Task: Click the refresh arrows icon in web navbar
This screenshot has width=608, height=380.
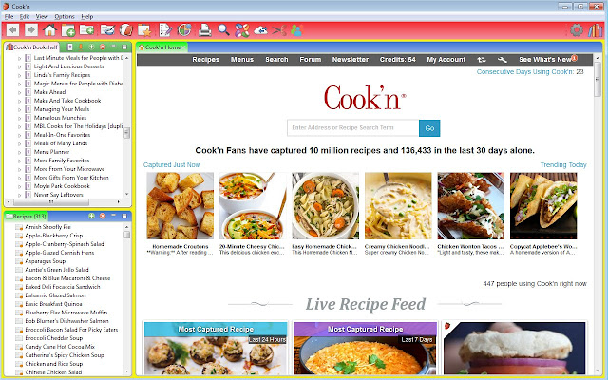Action: (482, 60)
